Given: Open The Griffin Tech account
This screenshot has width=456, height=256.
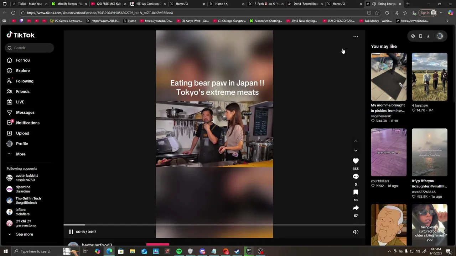Looking at the screenshot, I should 28,201.
